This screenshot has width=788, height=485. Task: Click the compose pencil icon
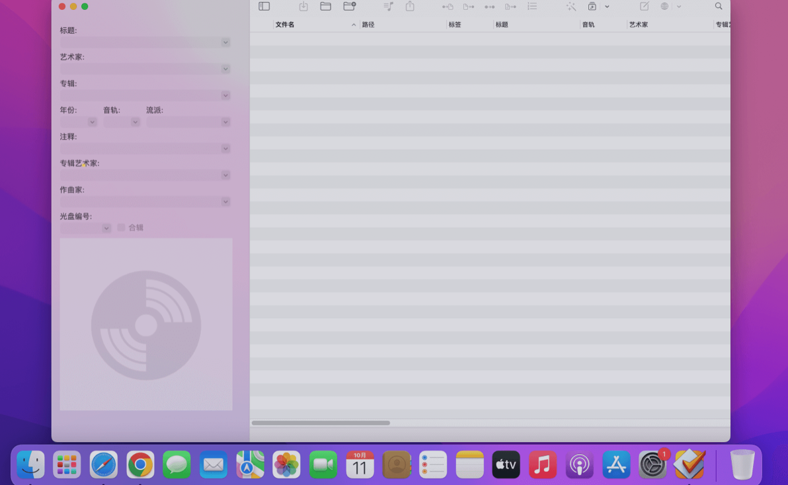click(644, 6)
